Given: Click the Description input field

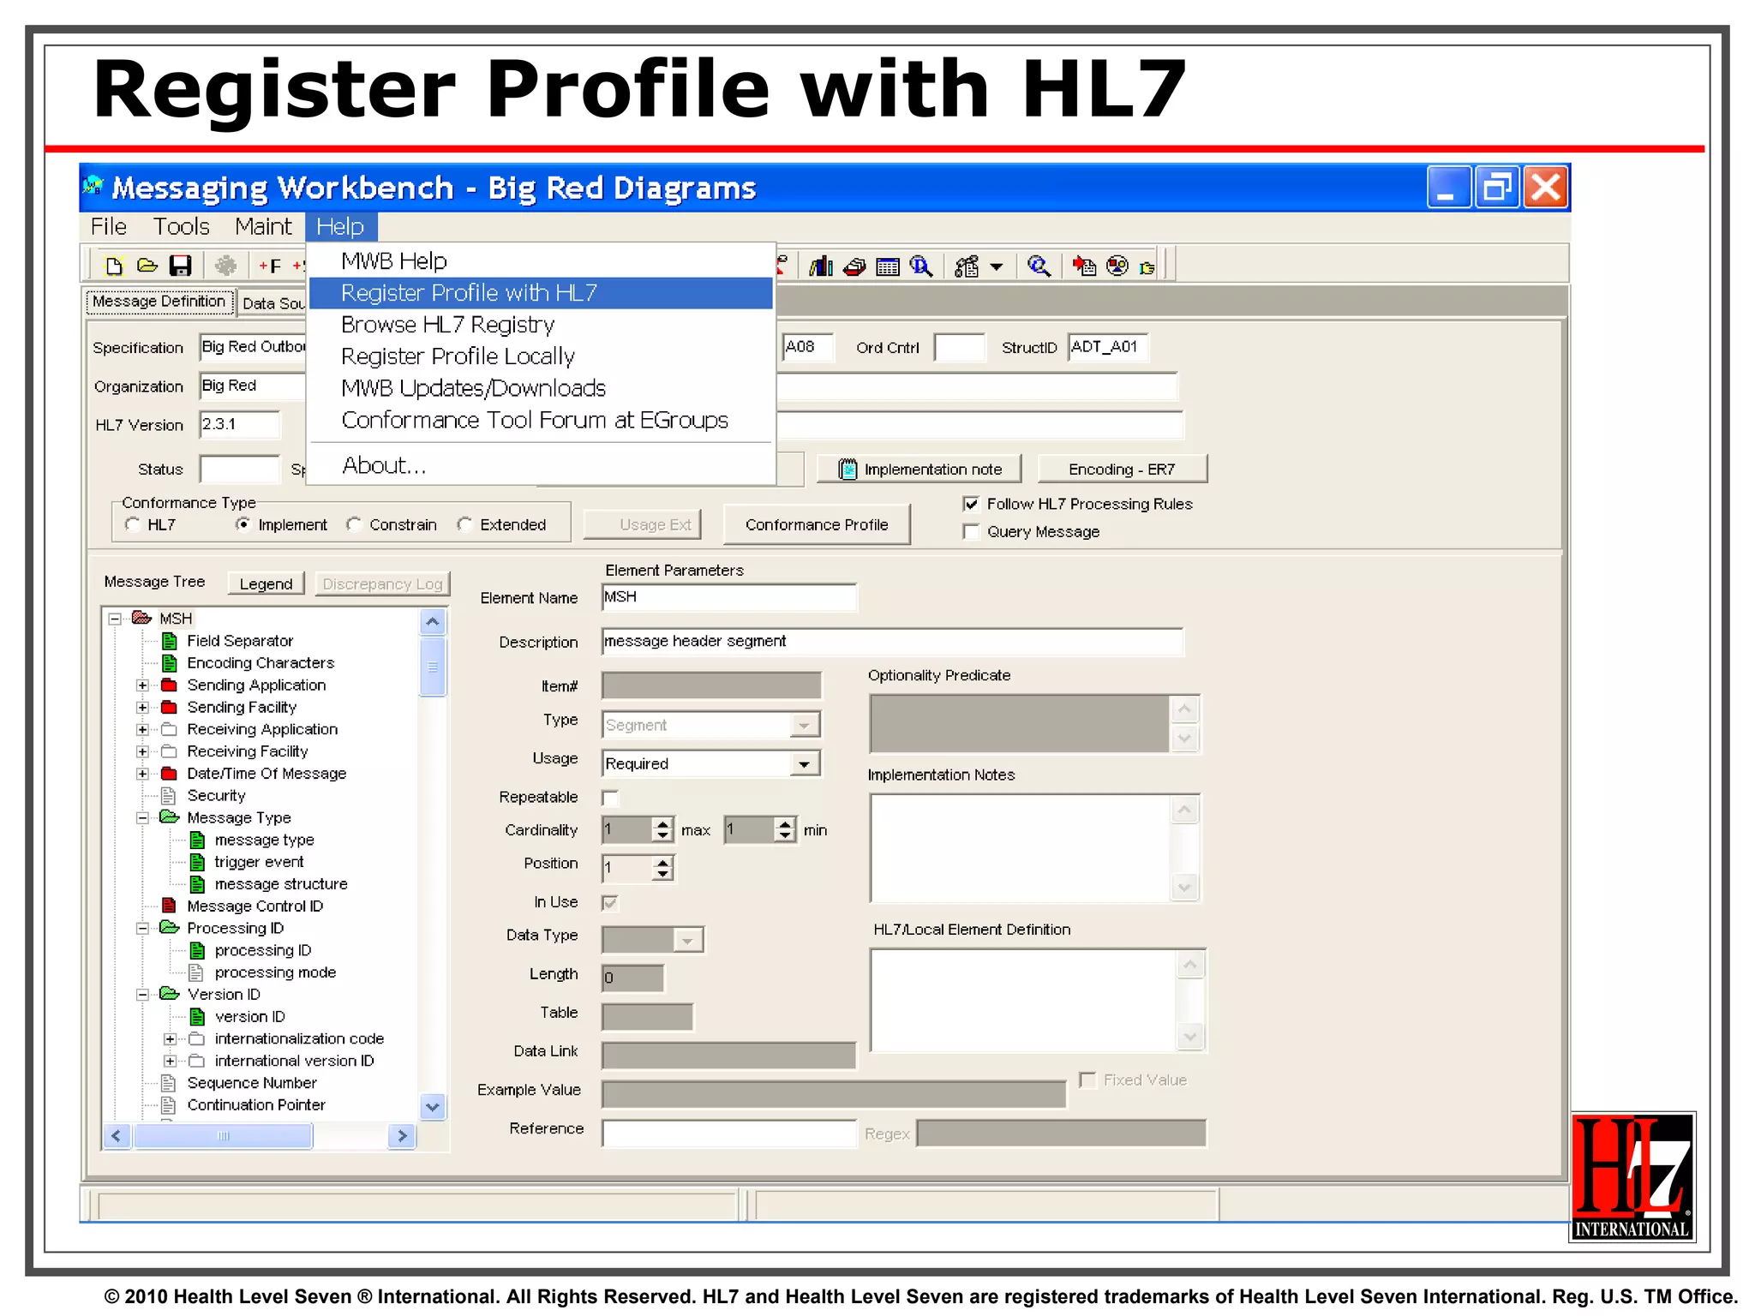Looking at the screenshot, I should [x=892, y=642].
